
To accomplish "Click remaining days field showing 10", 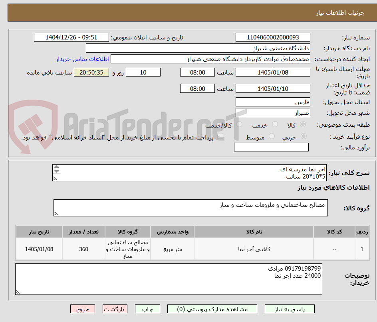I will 143,72.
